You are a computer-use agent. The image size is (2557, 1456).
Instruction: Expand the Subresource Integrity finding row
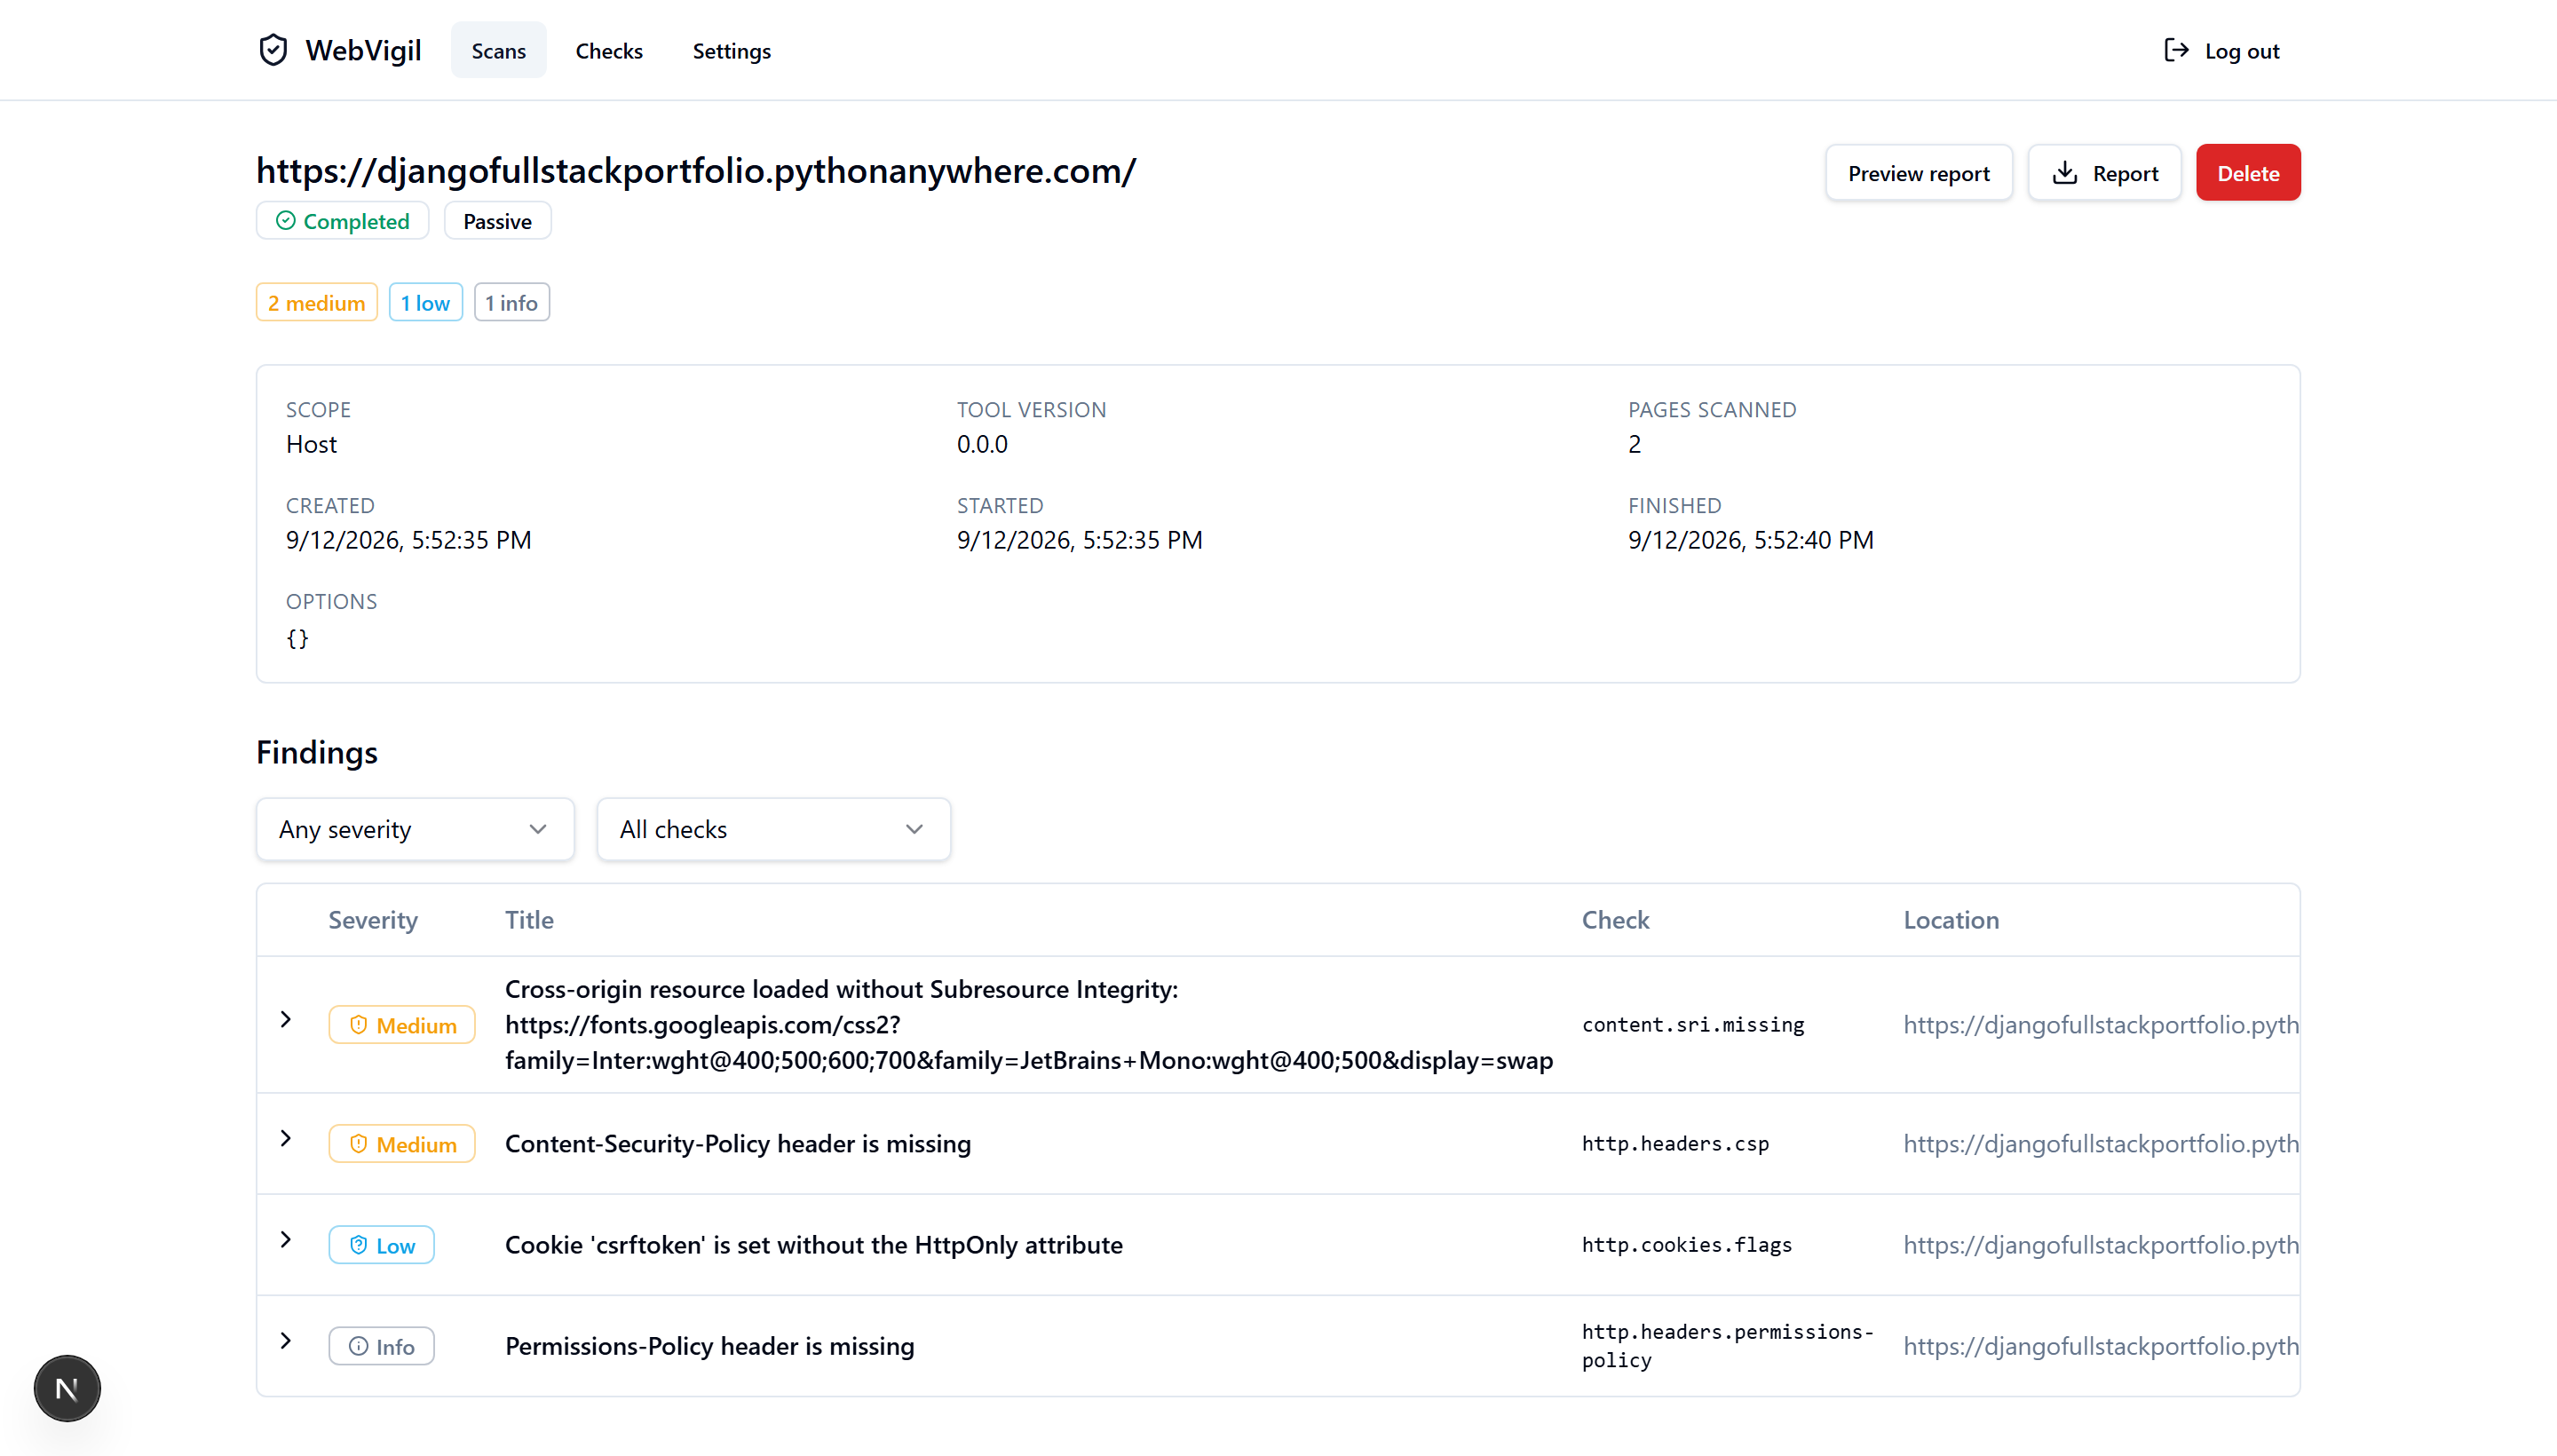[x=286, y=1019]
